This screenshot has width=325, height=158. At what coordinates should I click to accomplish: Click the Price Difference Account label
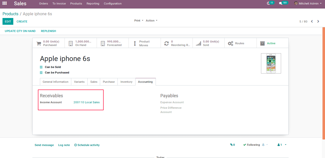coord(171,110)
